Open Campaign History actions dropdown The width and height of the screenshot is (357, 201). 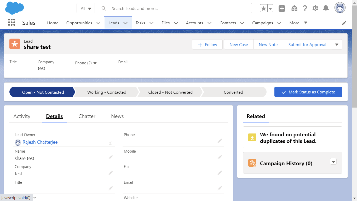point(333,161)
